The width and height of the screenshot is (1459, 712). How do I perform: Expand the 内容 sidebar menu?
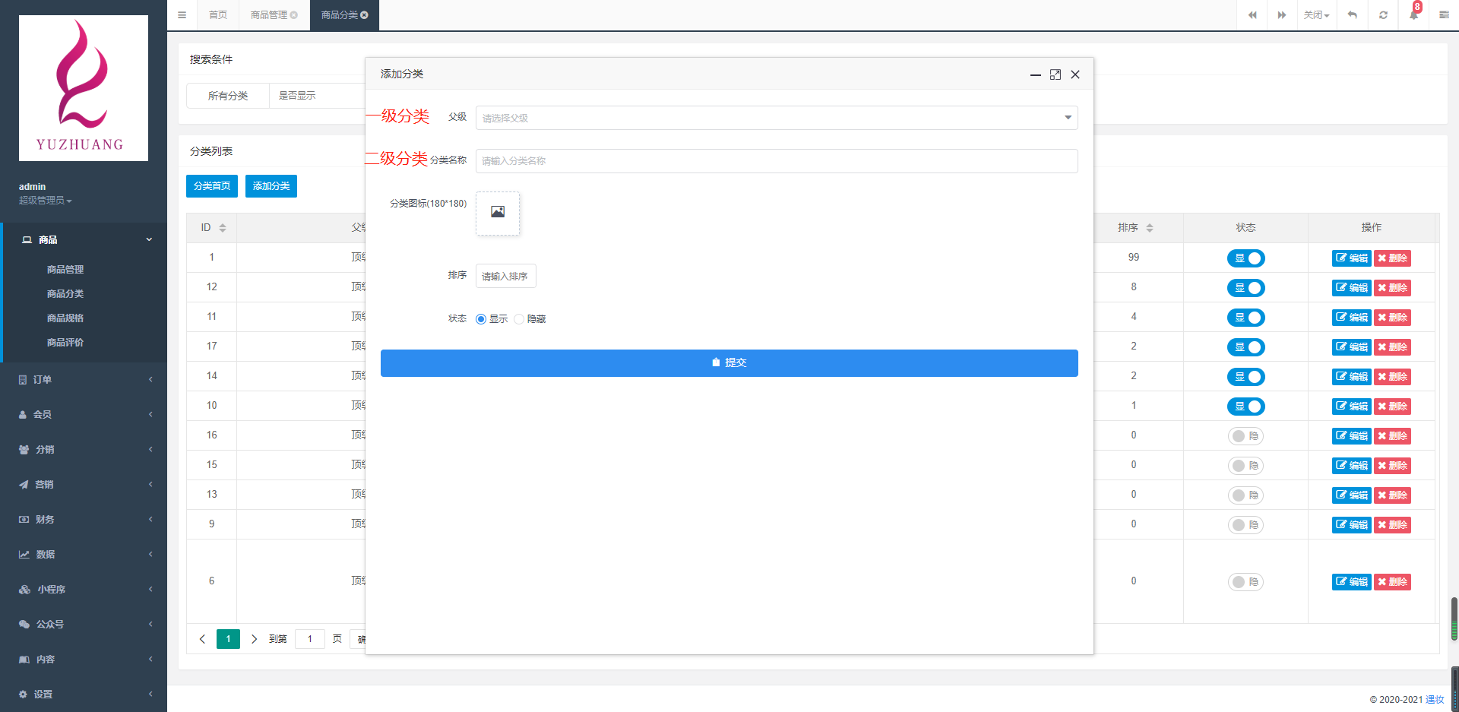[x=84, y=659]
